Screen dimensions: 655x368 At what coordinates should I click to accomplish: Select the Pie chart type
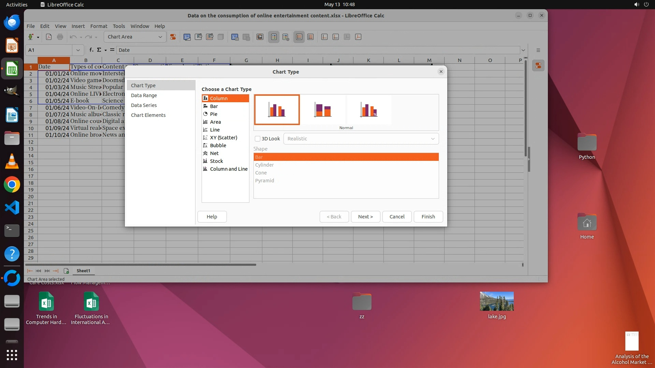click(214, 114)
